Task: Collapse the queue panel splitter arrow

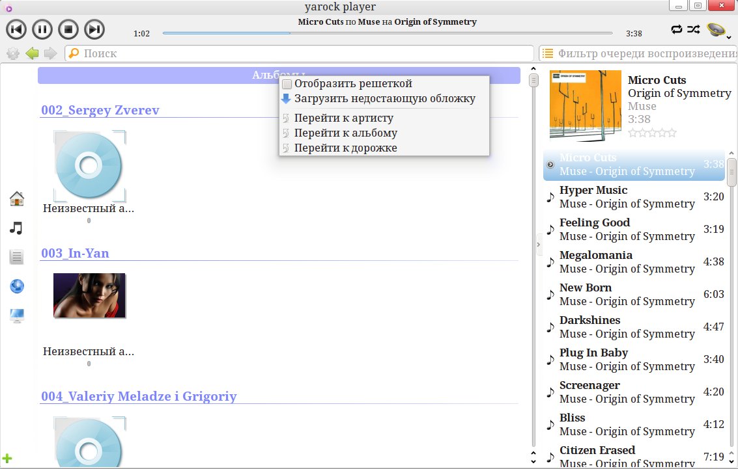Action: coord(538,244)
